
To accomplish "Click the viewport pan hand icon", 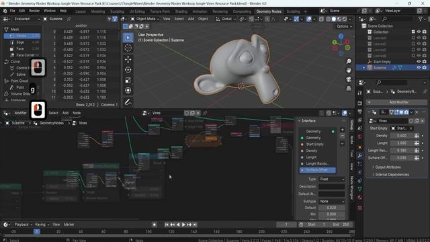I will point(349,70).
